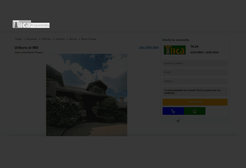Focus the Nombre y apellido field
The width and height of the screenshot is (246, 168).
(x=195, y=63)
